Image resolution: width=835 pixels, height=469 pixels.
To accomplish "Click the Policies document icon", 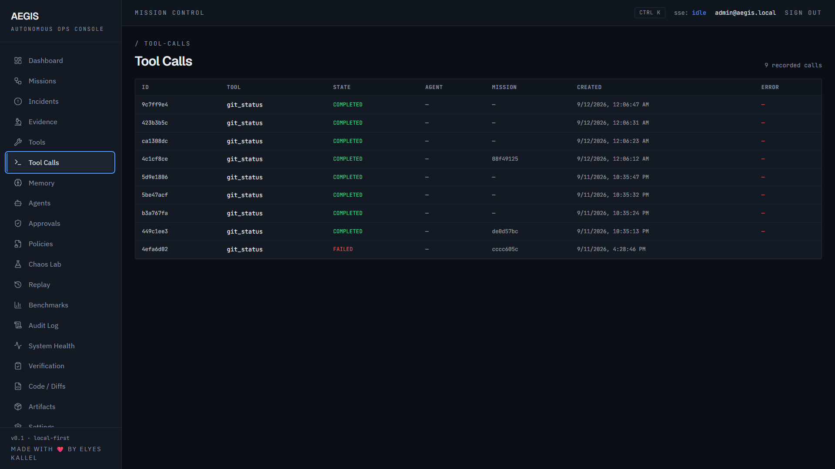I will coord(18,244).
